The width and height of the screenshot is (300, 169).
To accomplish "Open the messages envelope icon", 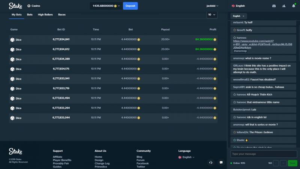I will (x=274, y=6).
